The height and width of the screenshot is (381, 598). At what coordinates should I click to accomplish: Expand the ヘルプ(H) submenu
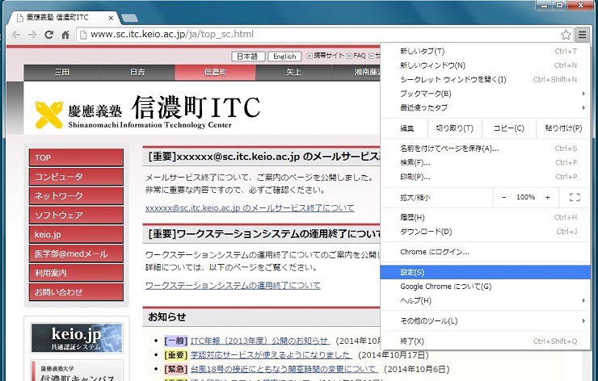tap(486, 300)
